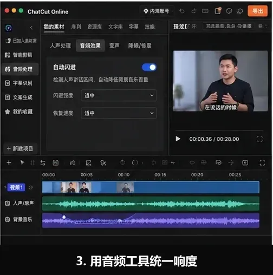Expand the 视频1 track chevron
The image size is (273, 275).
coord(5,187)
